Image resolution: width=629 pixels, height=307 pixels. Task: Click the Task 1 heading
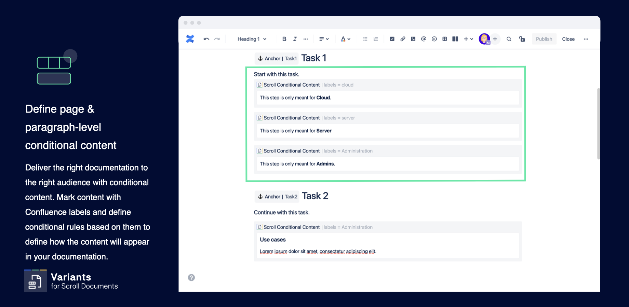314,58
